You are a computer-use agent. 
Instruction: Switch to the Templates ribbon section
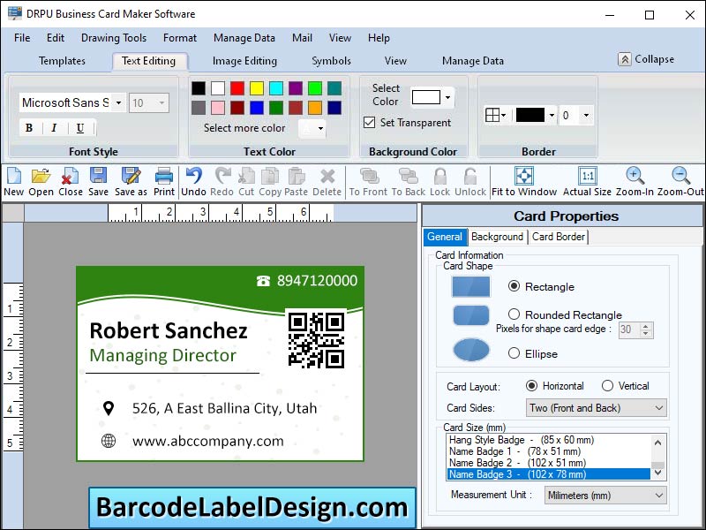coord(62,61)
